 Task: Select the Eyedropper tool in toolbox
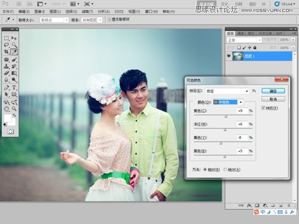14,52
